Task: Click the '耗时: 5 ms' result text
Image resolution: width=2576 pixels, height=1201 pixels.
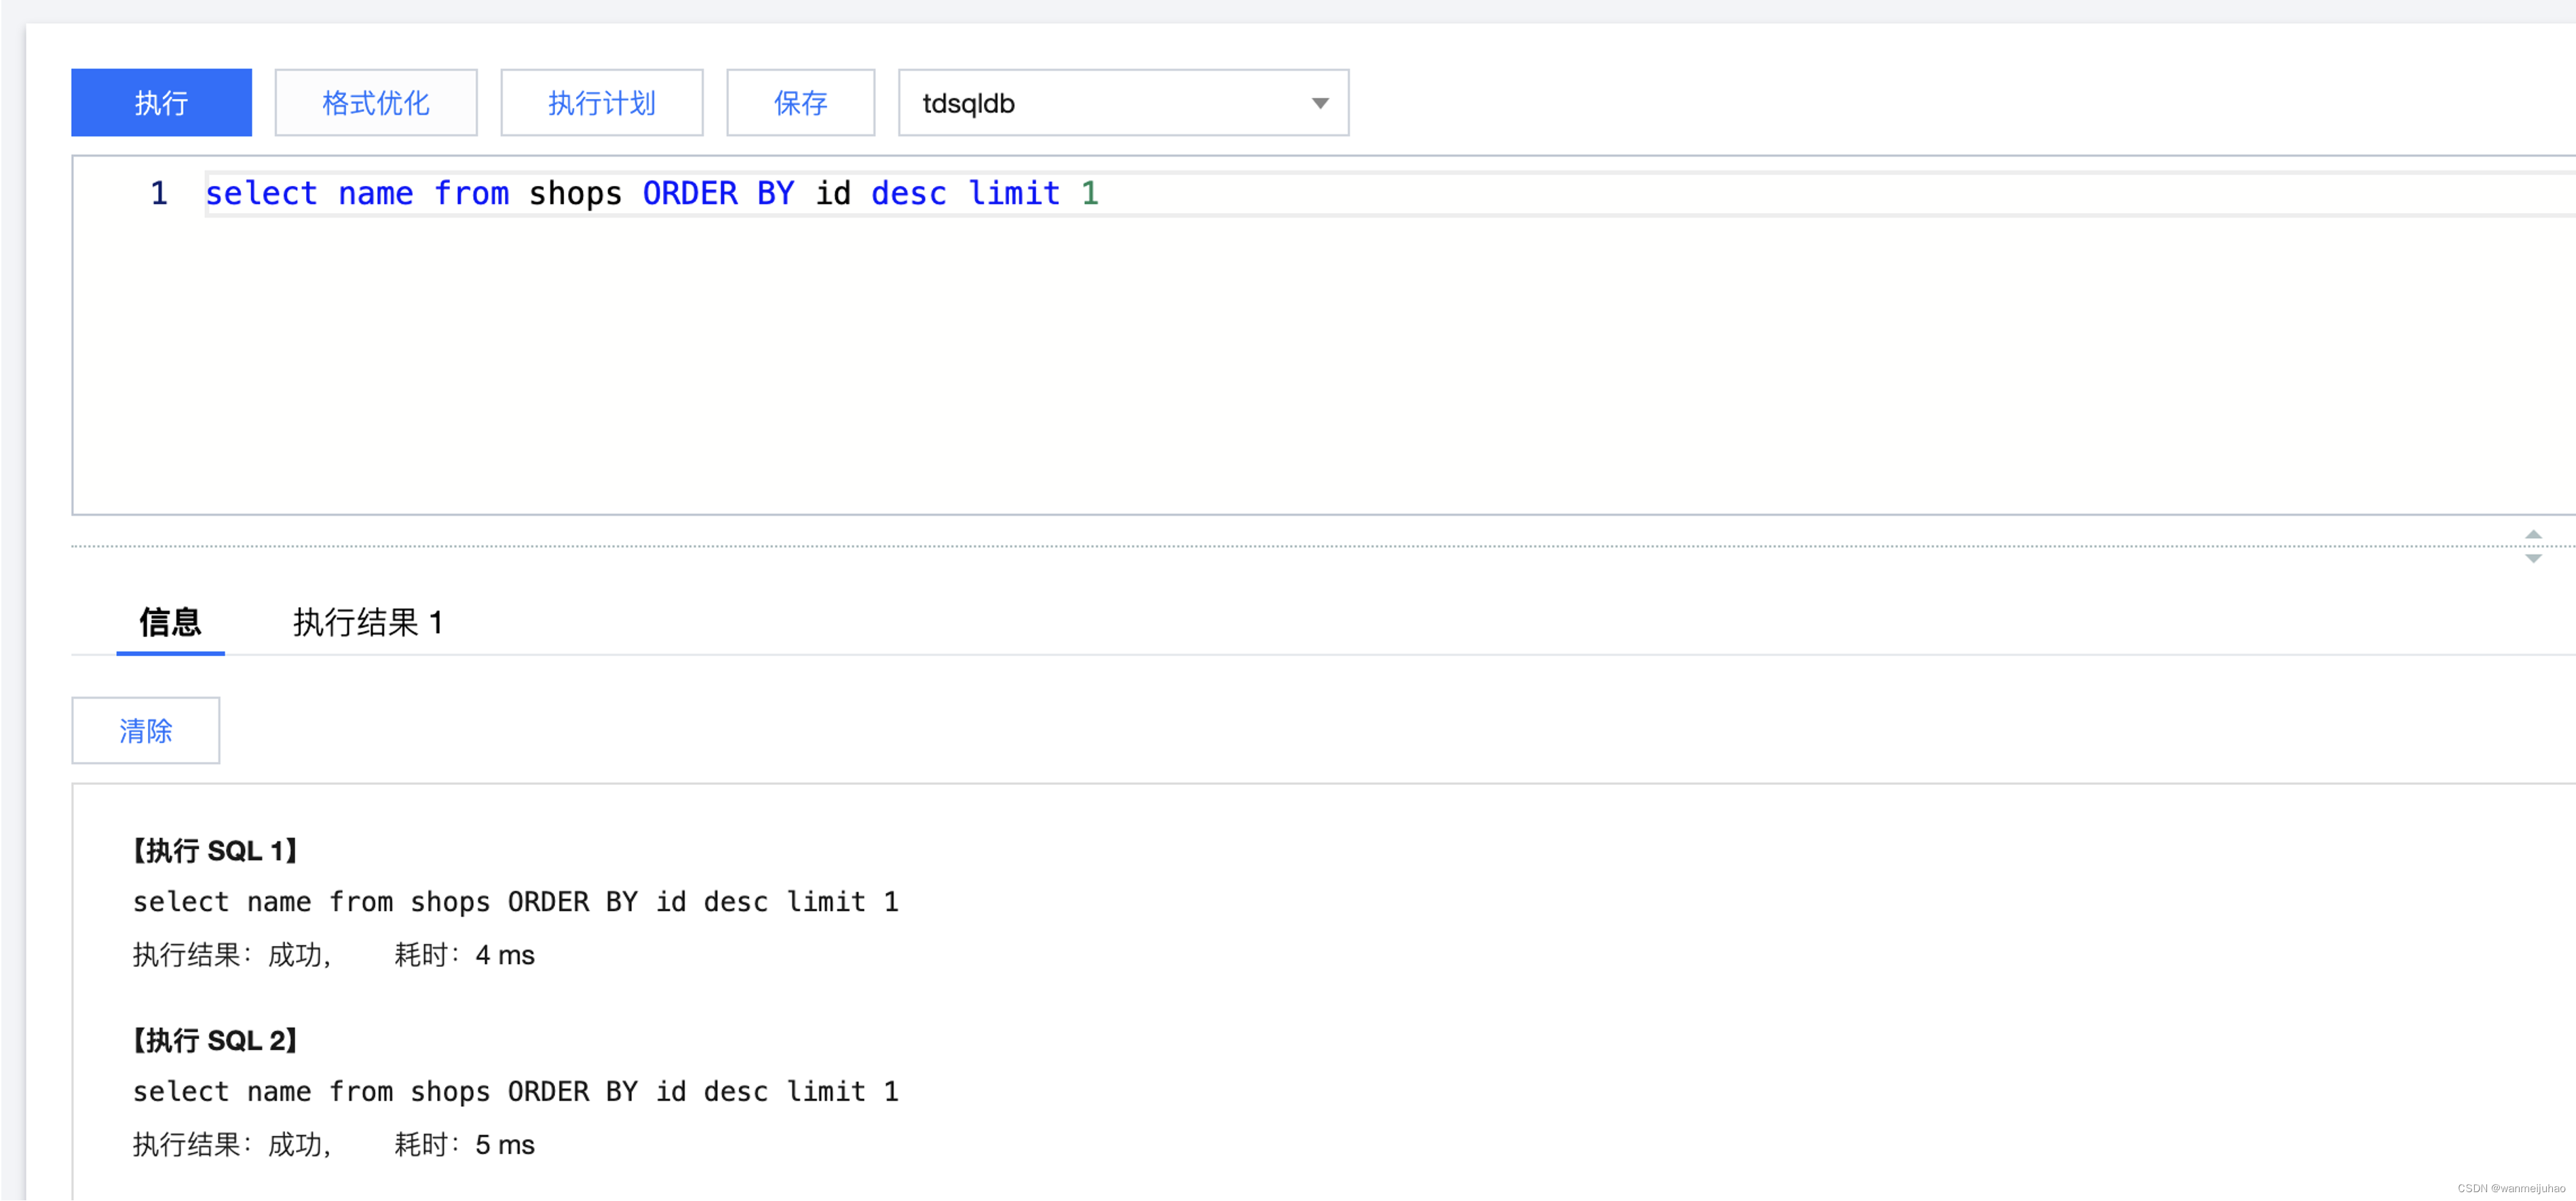Action: tap(465, 1144)
